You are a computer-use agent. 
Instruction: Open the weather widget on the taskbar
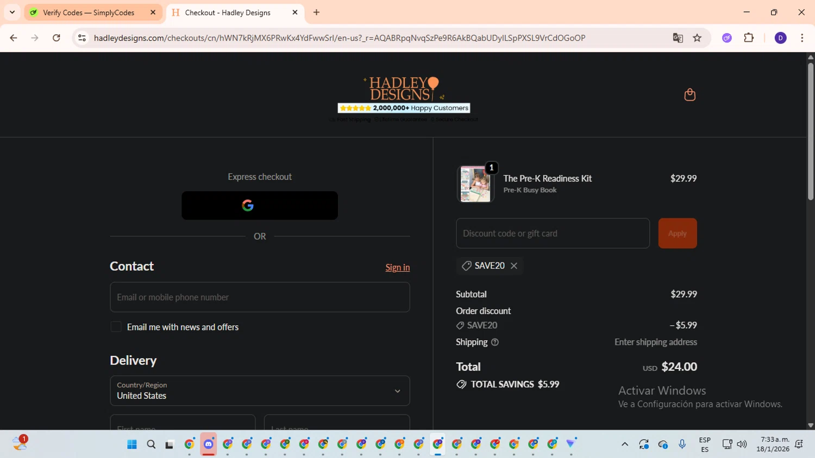pos(20,443)
